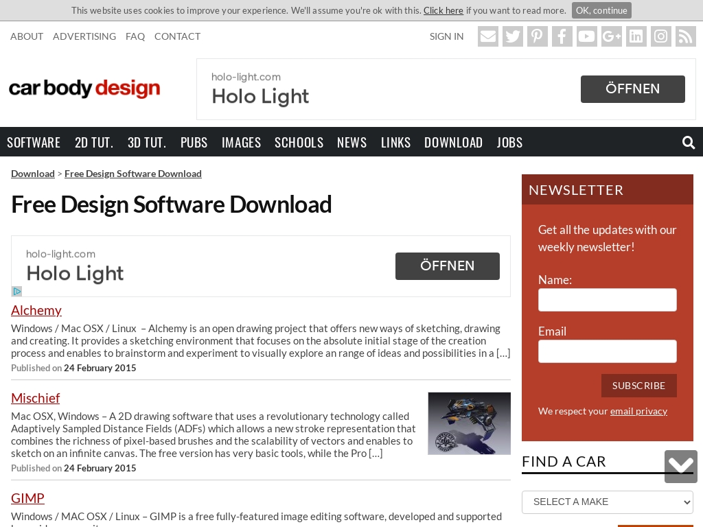This screenshot has width=703, height=527.
Task: Select the Google+ icon
Action: tap(612, 36)
